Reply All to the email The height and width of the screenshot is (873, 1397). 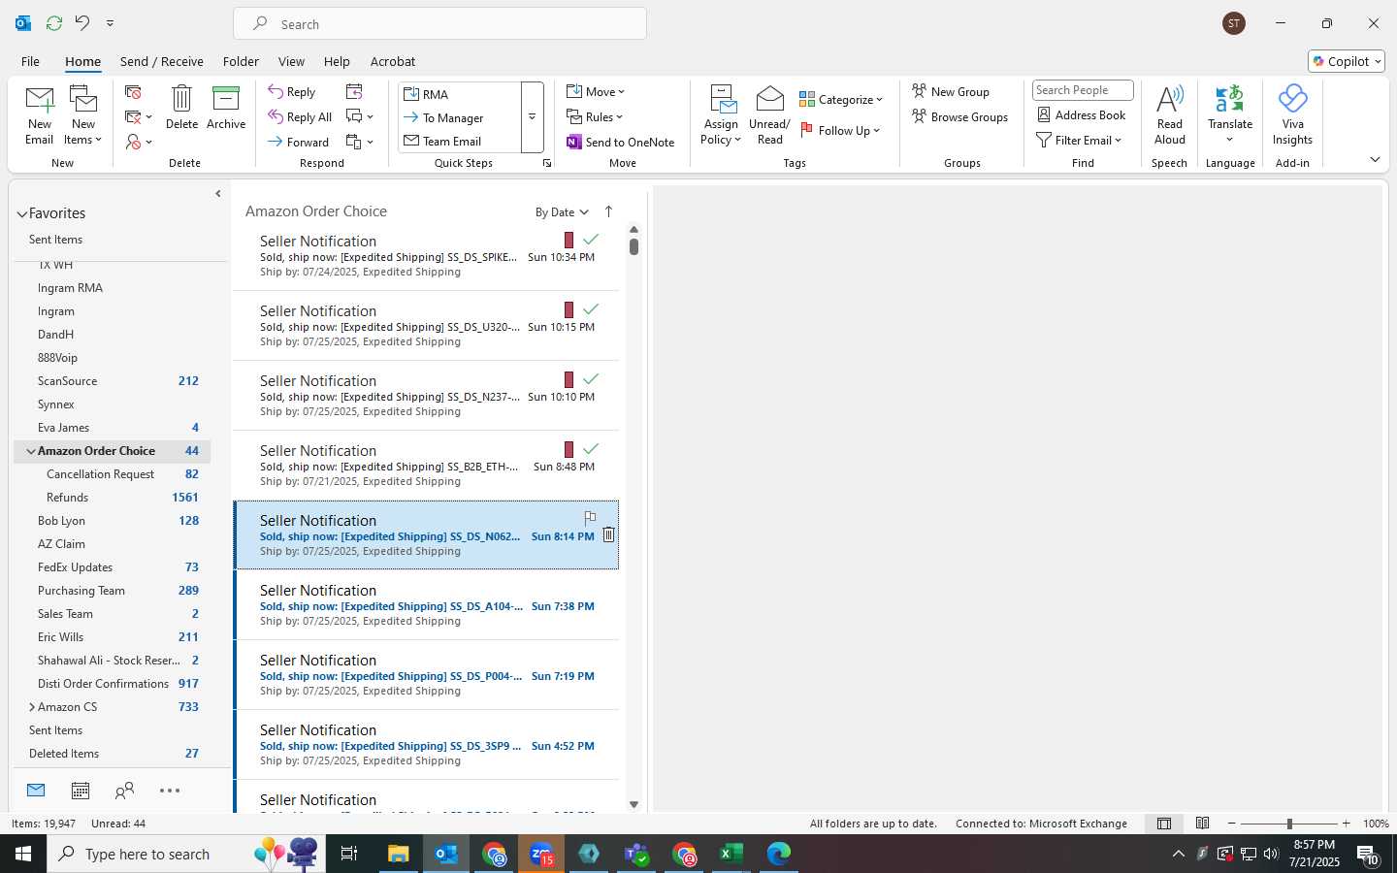tap(300, 116)
